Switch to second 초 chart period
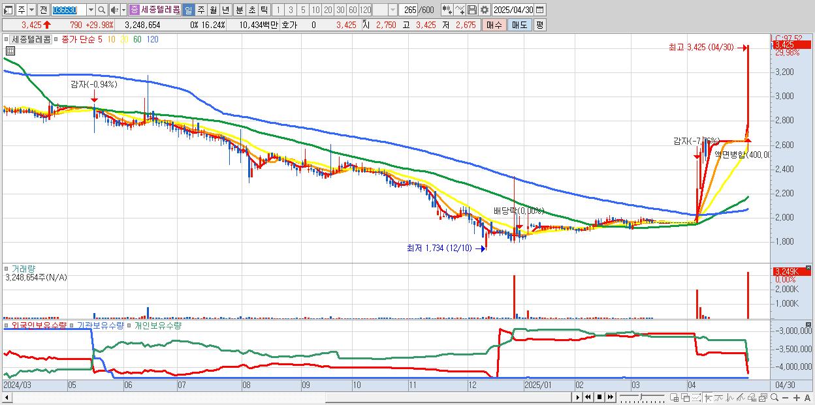This screenshot has height=405, width=815. (x=252, y=10)
